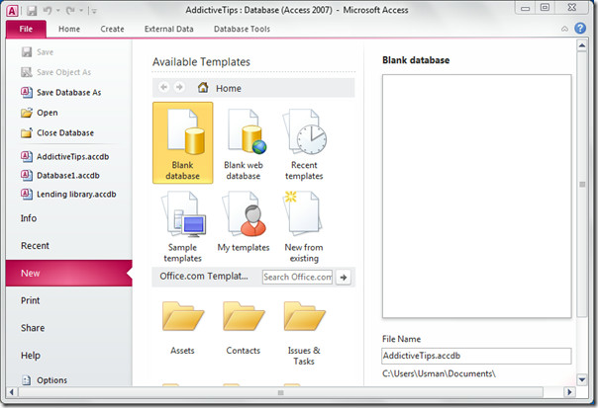Open My templates
598x408 pixels.
tap(244, 221)
